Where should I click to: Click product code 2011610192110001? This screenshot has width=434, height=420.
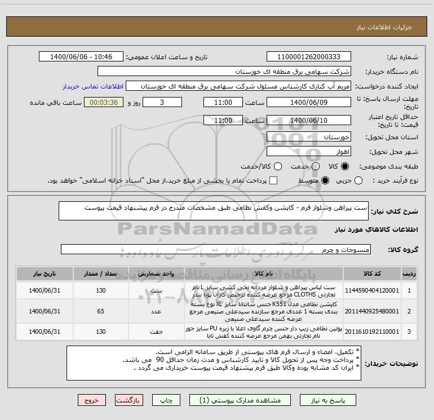[372, 331]
